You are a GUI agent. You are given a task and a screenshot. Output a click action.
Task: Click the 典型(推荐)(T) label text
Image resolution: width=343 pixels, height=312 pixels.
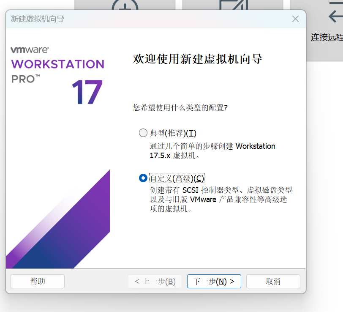pyautogui.click(x=173, y=133)
